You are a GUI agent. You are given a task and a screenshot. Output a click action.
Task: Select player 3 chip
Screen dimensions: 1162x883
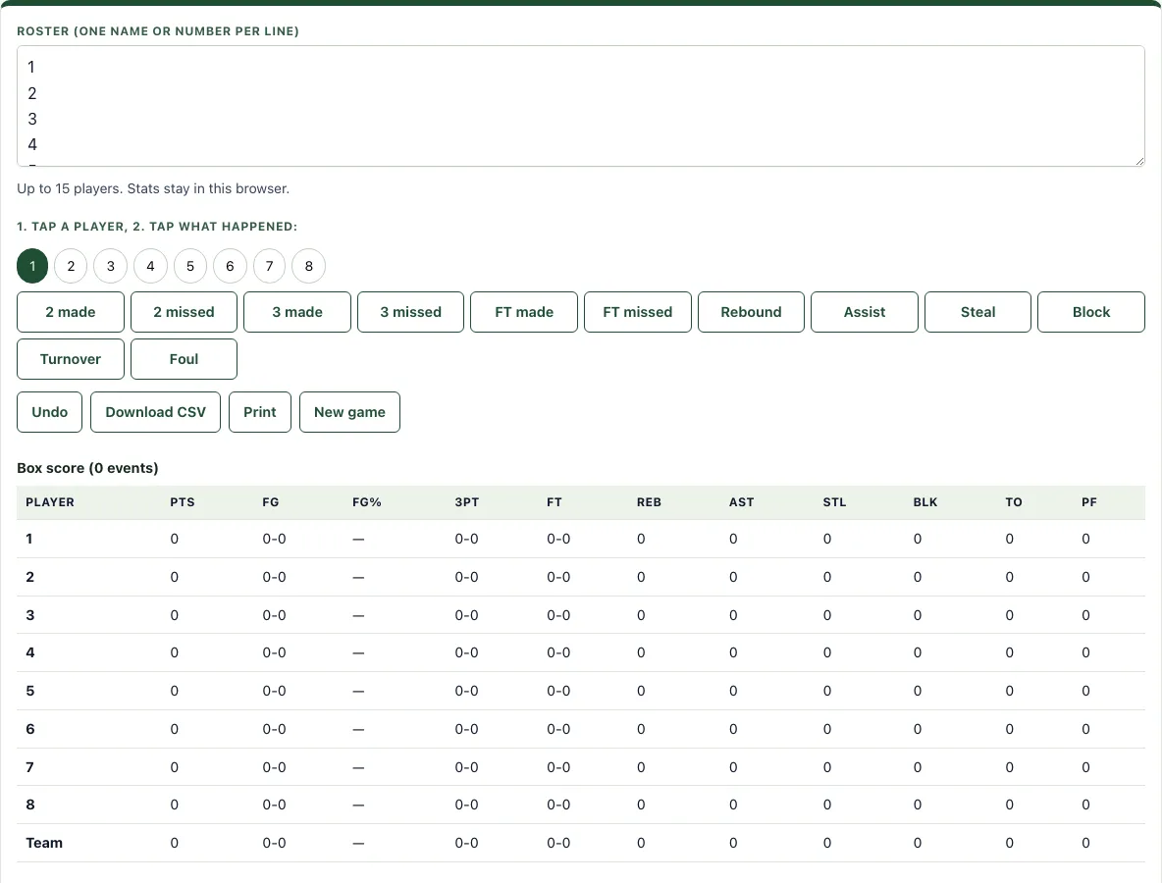tap(111, 266)
